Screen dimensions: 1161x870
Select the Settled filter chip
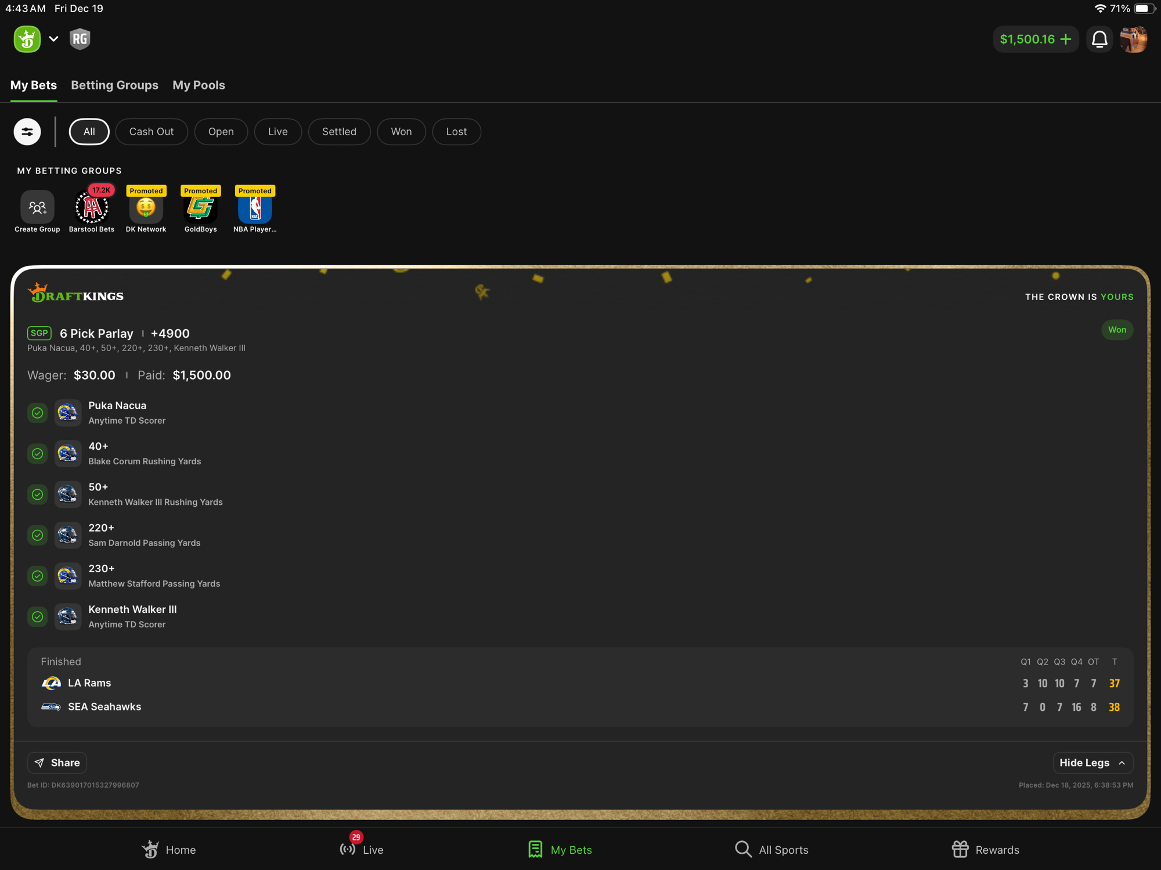pos(339,132)
